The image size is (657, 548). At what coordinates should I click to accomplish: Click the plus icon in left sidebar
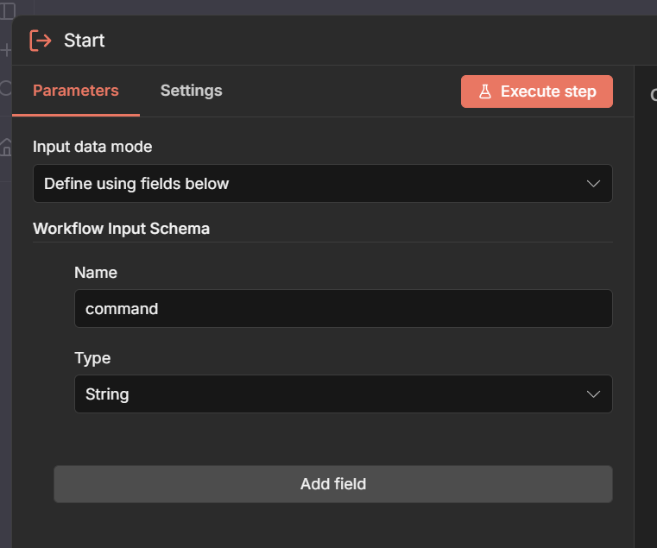click(x=5, y=50)
